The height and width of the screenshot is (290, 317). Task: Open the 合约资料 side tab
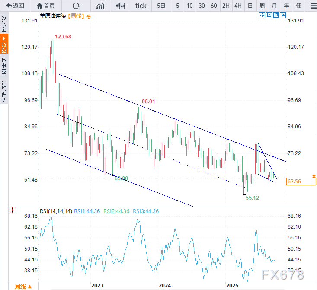(4, 91)
